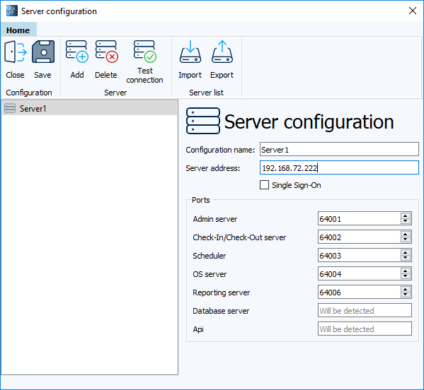
Task: Focus the Server address field
Action: (x=339, y=167)
